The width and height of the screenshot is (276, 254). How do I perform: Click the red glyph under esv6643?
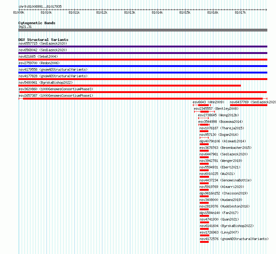click(202, 105)
